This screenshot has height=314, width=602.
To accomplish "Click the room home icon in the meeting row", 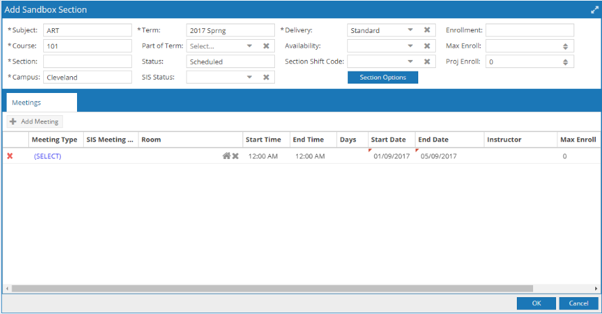I will coord(226,156).
